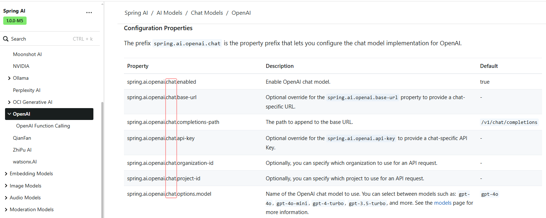Select the 1.0.0-M5 version badge

15,21
